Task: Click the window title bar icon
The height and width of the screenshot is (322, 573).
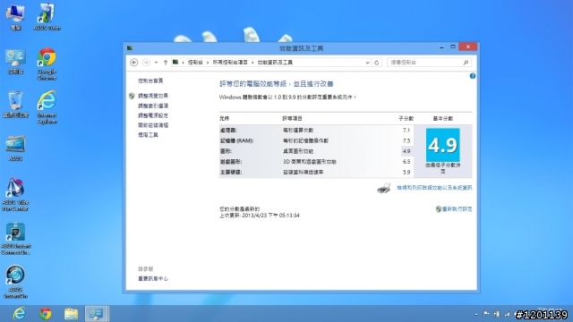Action: [x=129, y=47]
